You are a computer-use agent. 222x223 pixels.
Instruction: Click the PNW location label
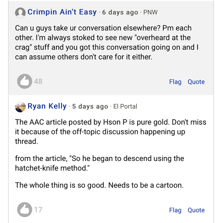150,12
